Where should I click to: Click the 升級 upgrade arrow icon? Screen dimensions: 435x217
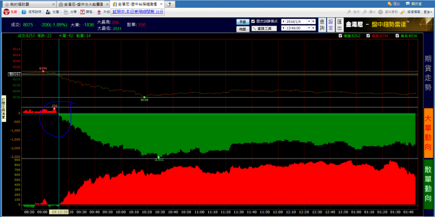tap(99, 12)
